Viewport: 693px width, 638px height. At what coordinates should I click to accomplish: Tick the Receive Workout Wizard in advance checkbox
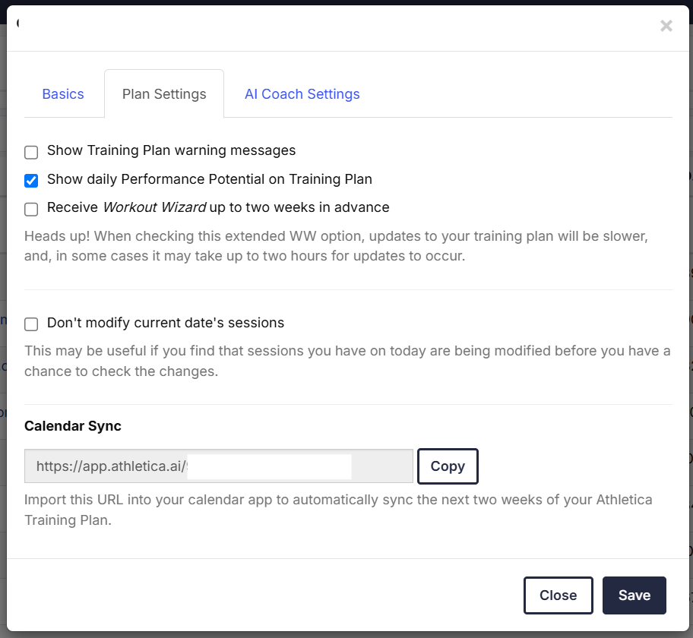[31, 209]
